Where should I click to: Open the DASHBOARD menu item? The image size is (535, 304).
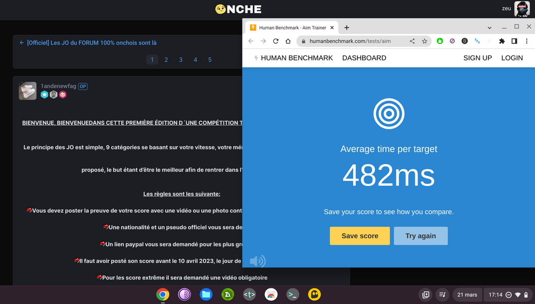(x=364, y=58)
